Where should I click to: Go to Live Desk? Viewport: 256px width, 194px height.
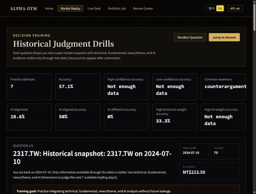click(x=94, y=8)
